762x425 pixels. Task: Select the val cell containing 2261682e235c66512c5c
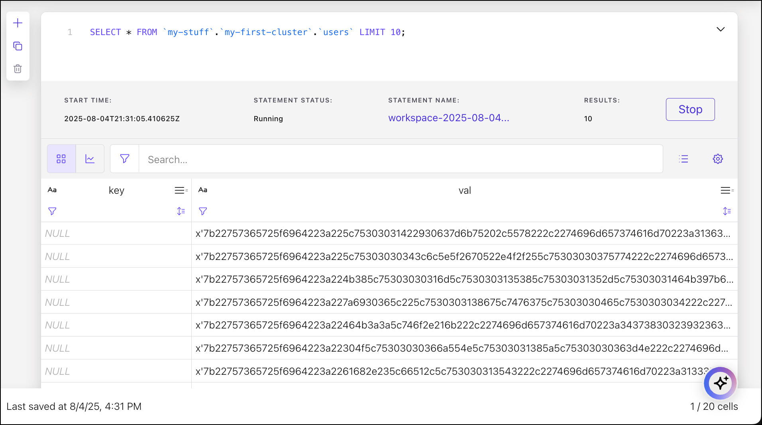pos(464,371)
